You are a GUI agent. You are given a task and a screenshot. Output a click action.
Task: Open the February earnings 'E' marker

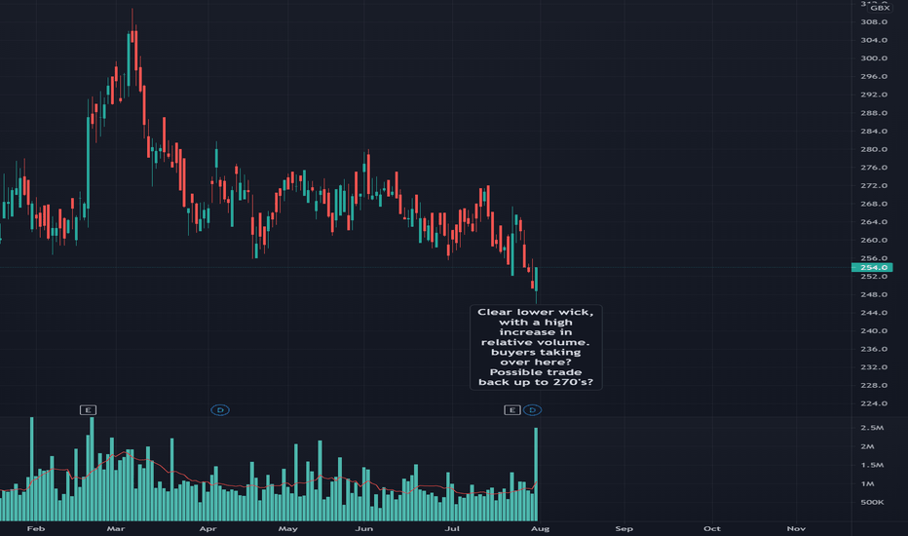88,410
